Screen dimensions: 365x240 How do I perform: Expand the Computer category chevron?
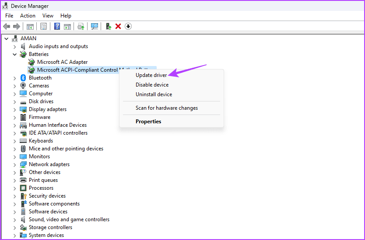coord(15,94)
